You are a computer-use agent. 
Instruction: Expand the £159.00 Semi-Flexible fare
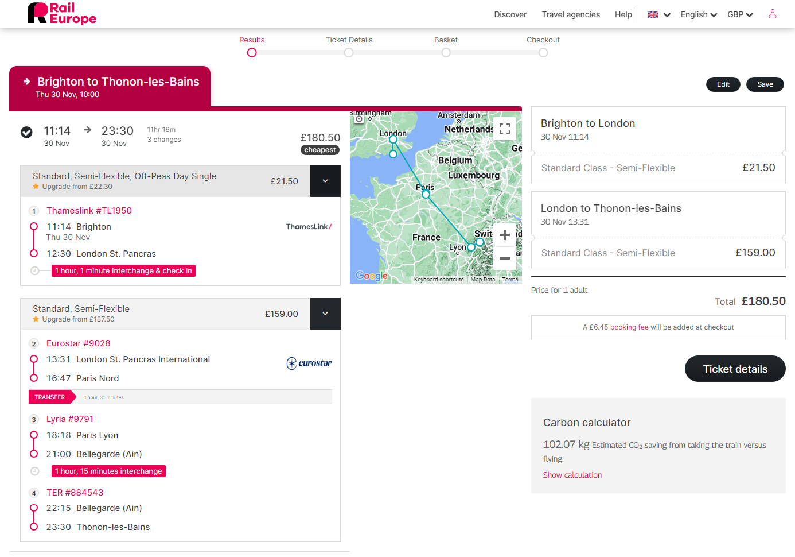(325, 314)
